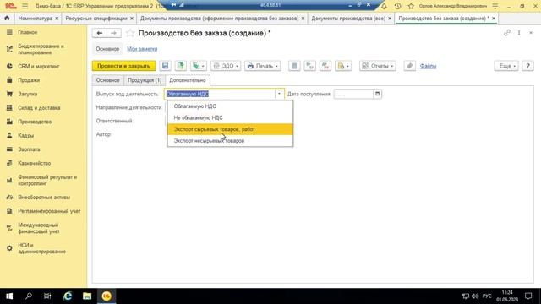Click the forward navigation arrow

click(113, 33)
